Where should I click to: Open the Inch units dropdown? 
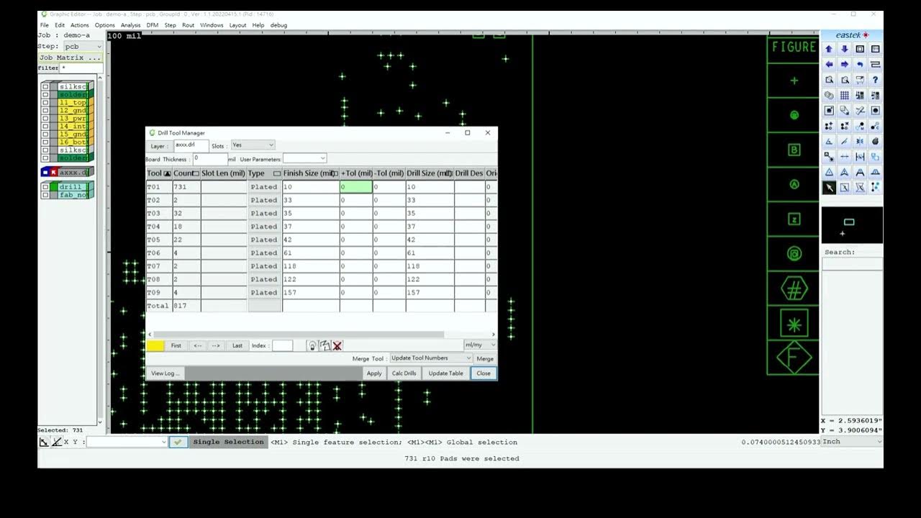[x=852, y=442]
